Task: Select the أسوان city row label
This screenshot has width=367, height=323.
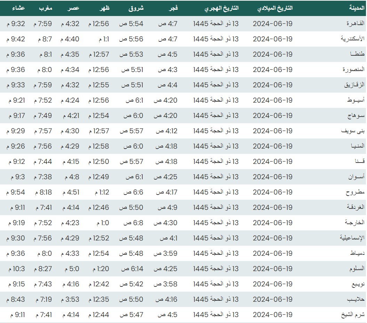Action: click(x=356, y=177)
